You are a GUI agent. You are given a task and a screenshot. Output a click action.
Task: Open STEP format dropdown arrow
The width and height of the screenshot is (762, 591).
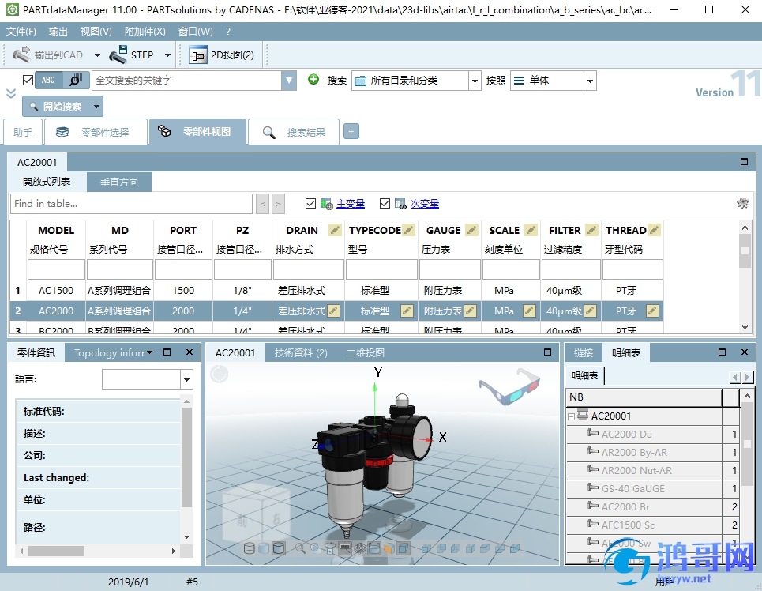point(167,55)
